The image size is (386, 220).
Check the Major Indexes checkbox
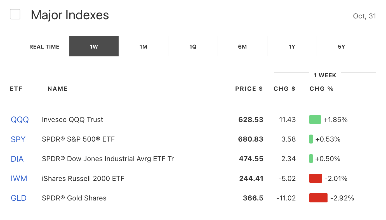[15, 14]
